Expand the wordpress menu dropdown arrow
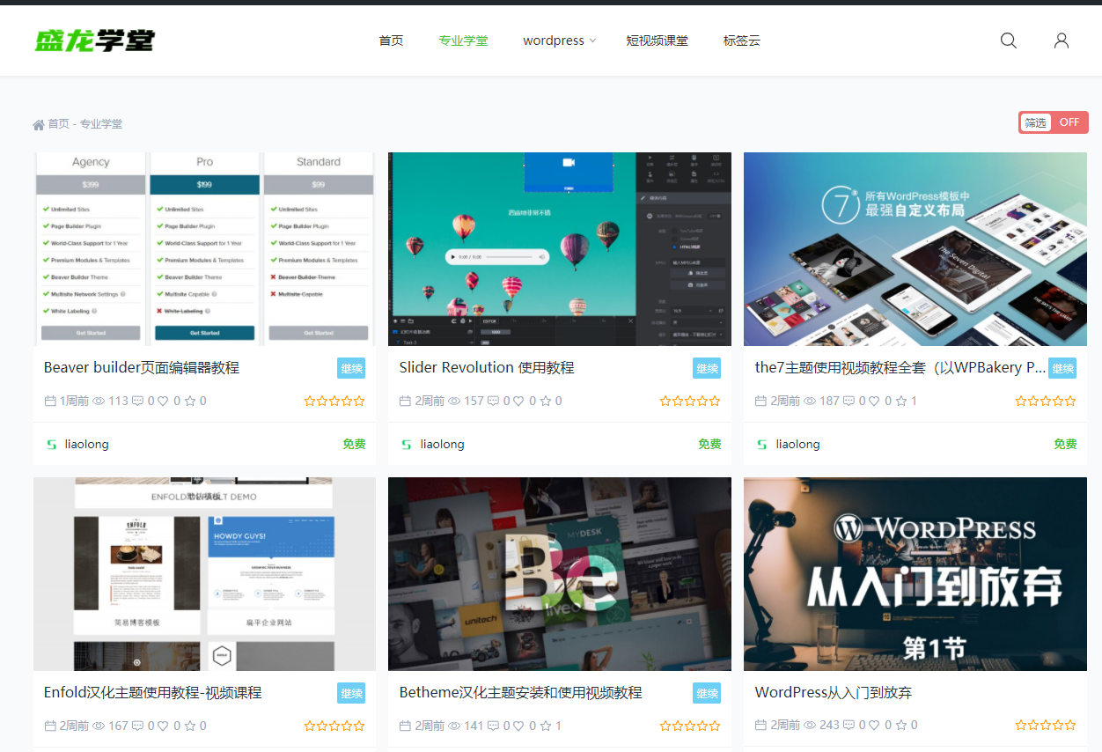Viewport: 1102px width, 752px height. pos(592,41)
